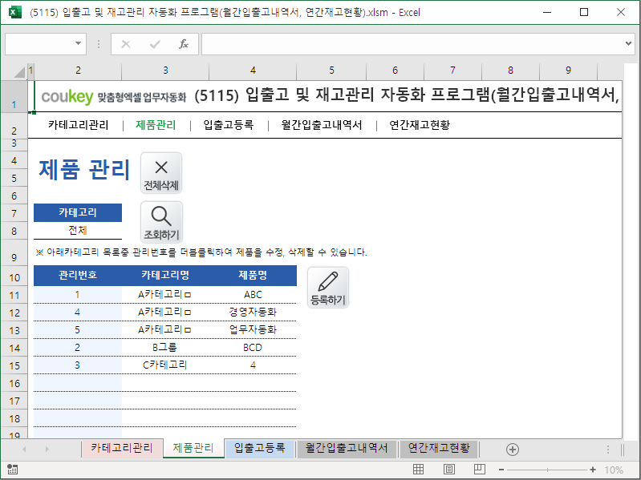Click the 관리번호 2 cell in BCD row

click(78, 347)
